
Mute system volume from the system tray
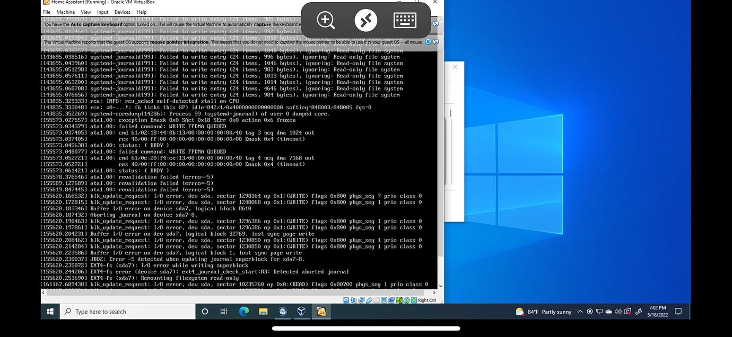point(617,312)
